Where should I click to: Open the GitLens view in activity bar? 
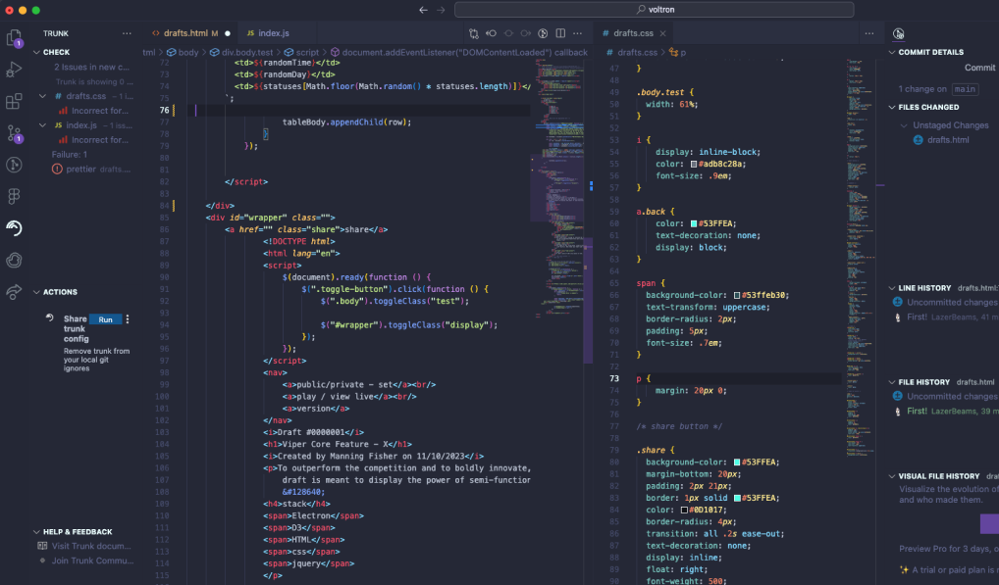[x=14, y=165]
